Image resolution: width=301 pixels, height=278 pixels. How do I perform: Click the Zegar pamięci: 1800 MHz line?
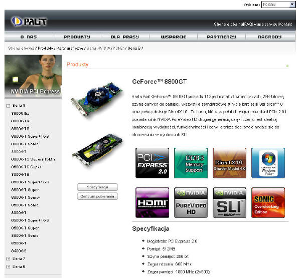178,272
